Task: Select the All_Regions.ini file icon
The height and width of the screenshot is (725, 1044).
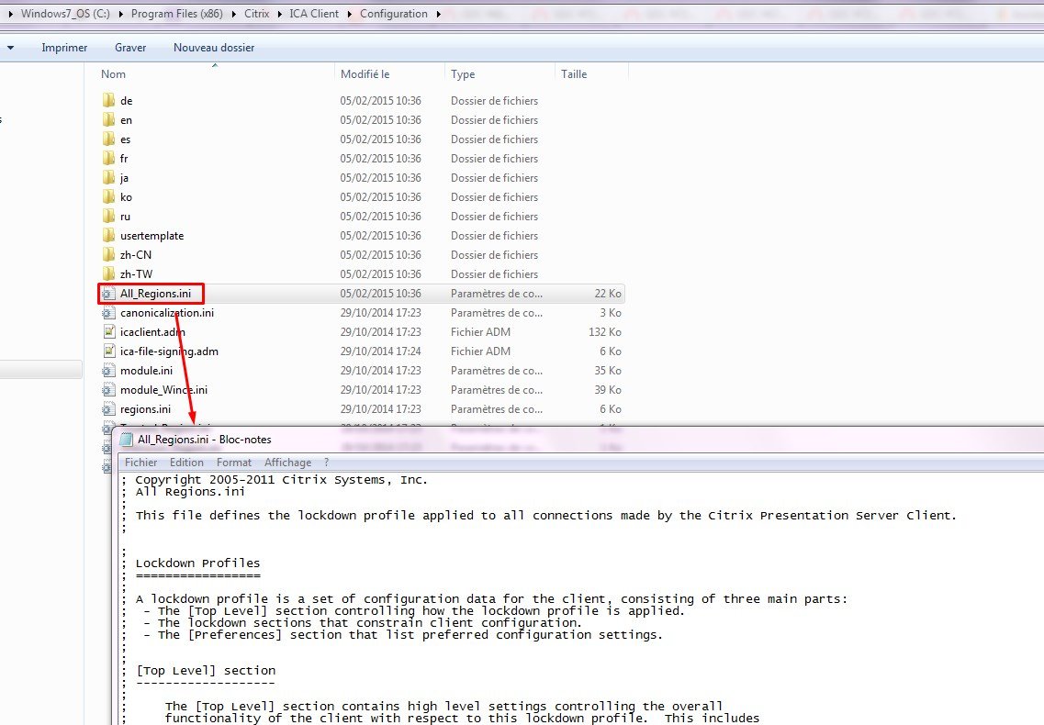Action: 108,294
